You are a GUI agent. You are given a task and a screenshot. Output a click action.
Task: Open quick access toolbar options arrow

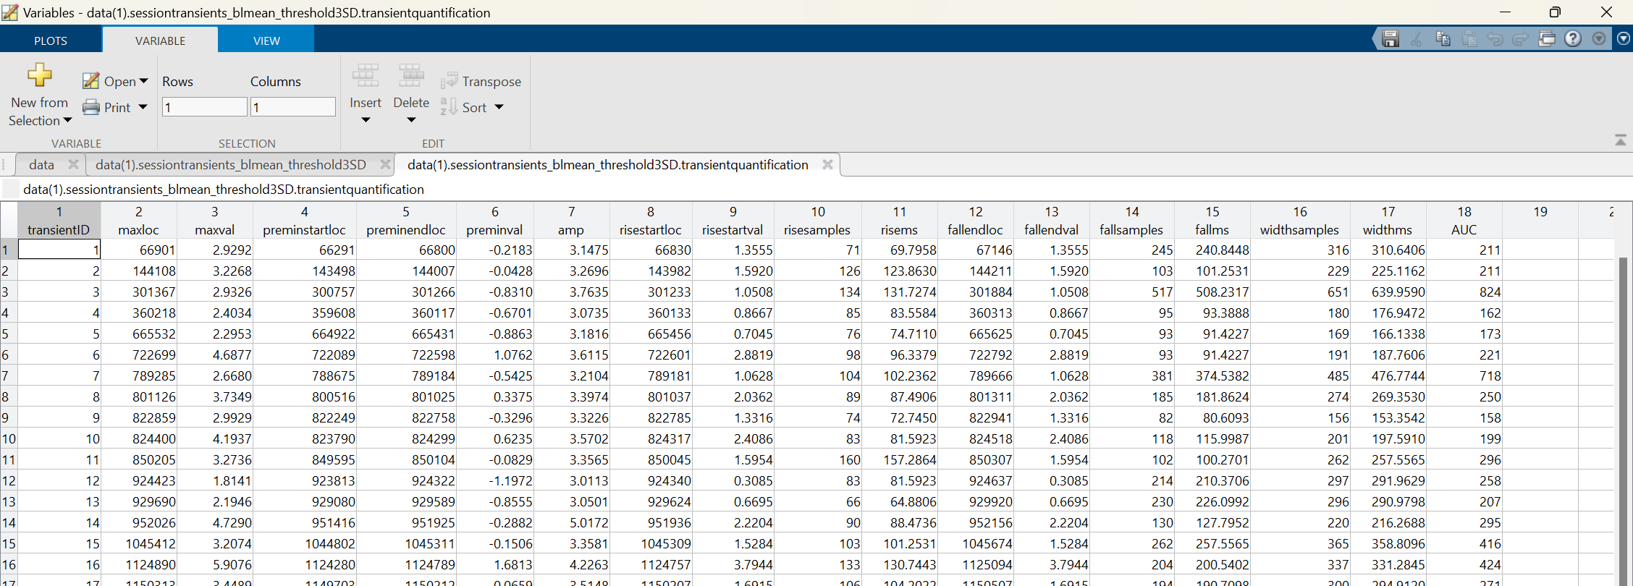[1599, 39]
